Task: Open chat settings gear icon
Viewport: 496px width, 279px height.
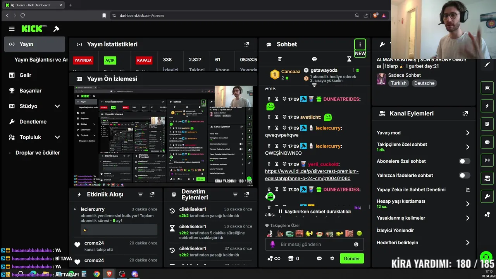Action: coord(332,258)
